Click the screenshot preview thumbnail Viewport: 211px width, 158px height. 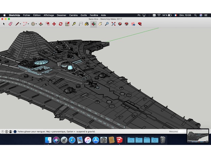[198, 136]
